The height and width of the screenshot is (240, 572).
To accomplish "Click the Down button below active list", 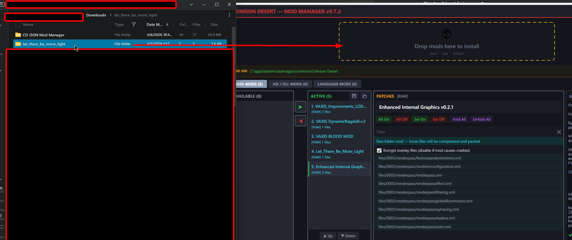I will [348, 236].
